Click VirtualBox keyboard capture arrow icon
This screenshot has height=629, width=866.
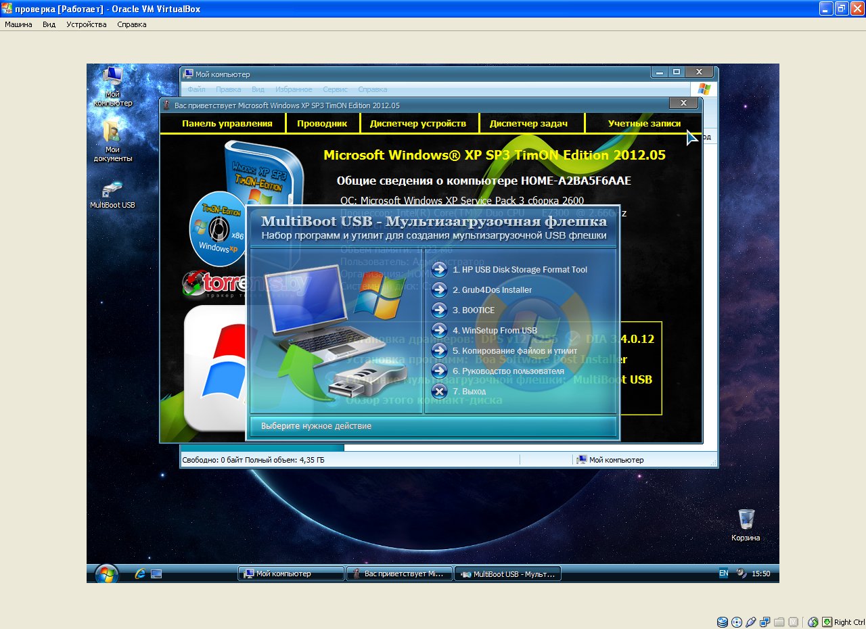click(827, 622)
